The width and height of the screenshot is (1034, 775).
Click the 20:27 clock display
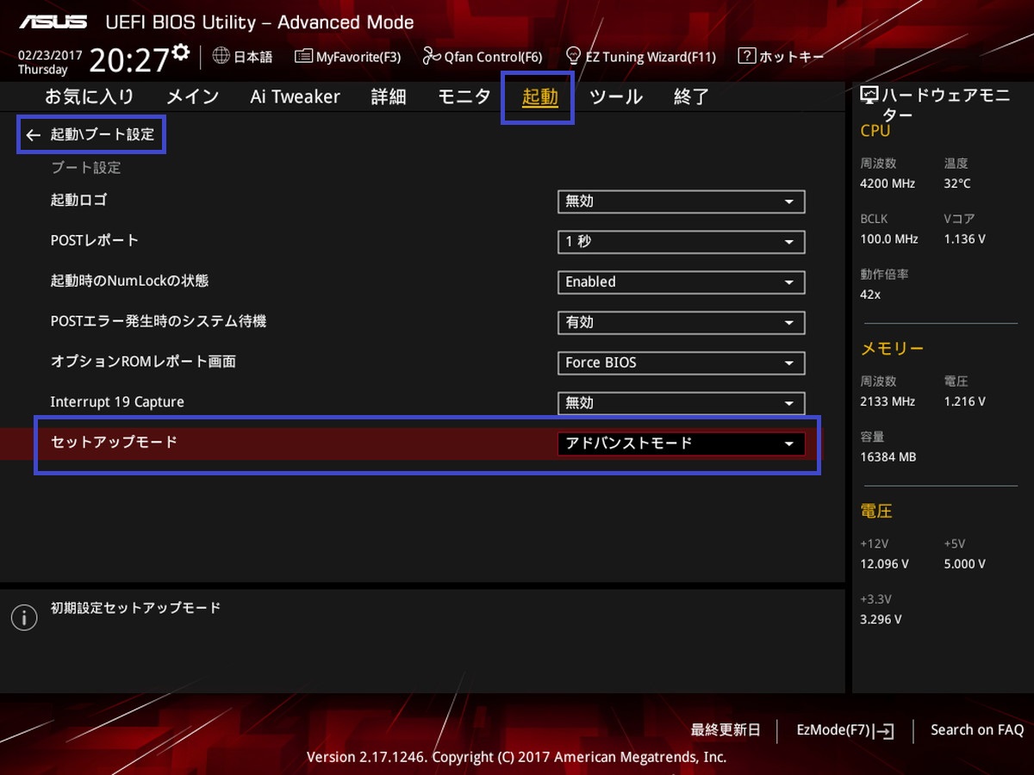(129, 59)
